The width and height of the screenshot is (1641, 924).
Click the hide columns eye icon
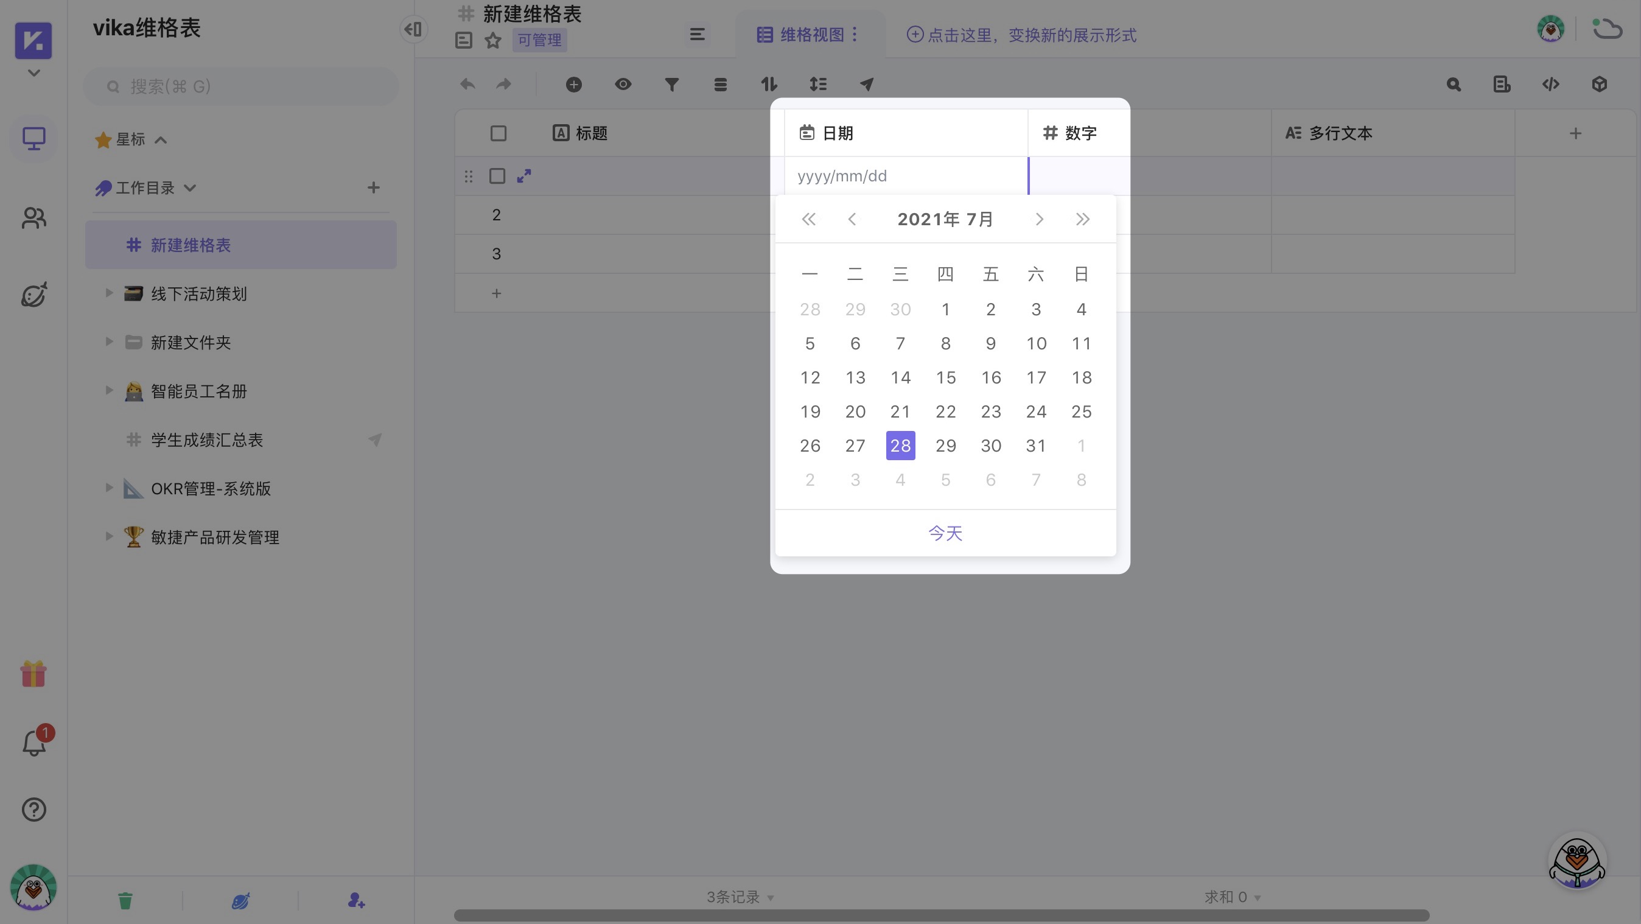click(623, 84)
